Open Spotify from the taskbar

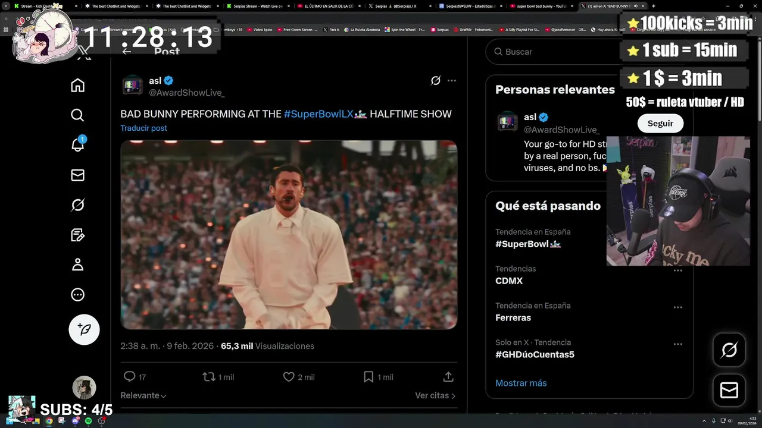coord(88,421)
